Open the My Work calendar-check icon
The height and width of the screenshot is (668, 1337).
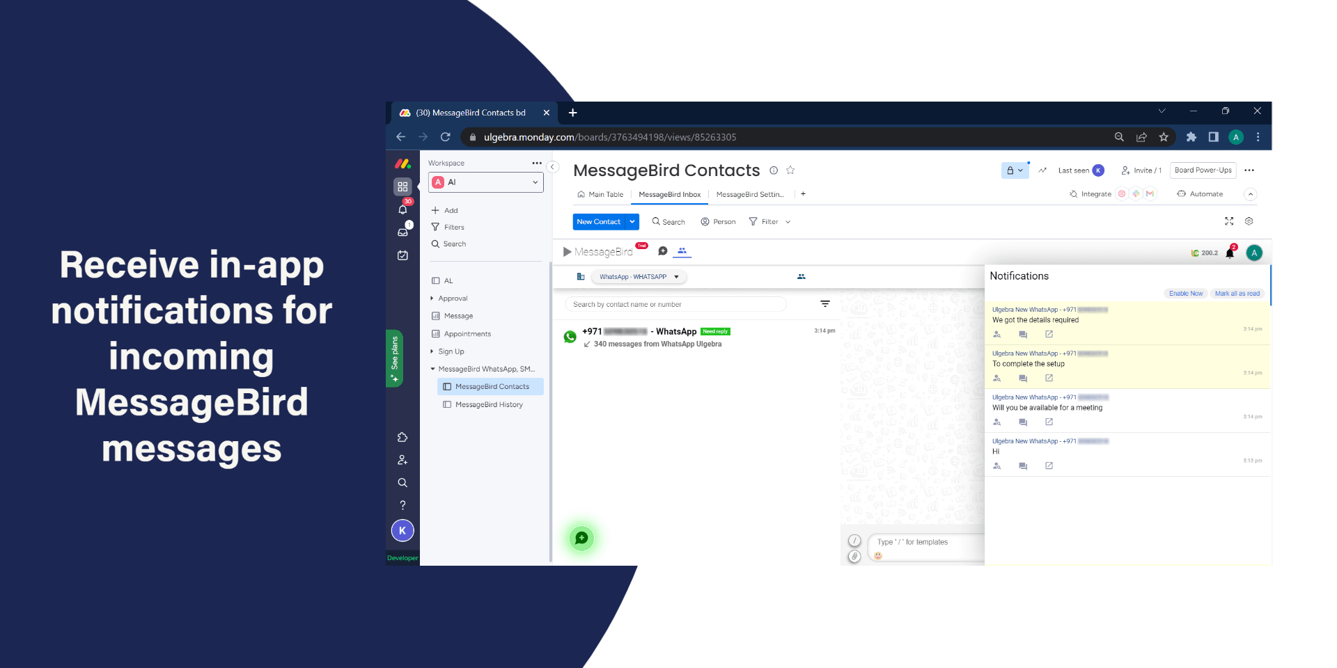click(402, 255)
